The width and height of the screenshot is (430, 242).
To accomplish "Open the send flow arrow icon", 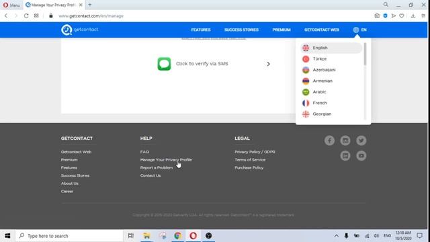I will (394, 16).
